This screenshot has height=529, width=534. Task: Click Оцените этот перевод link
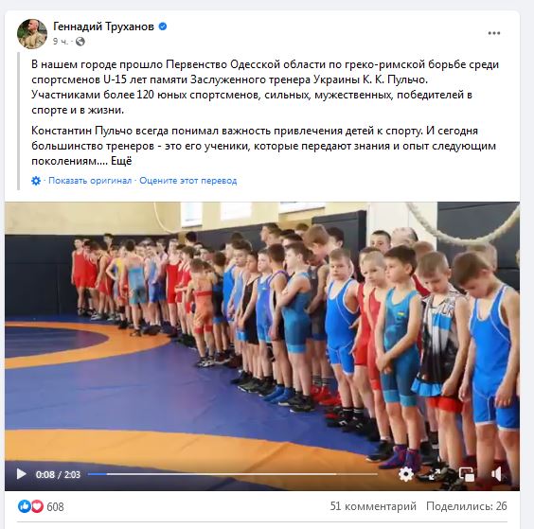coord(188,181)
